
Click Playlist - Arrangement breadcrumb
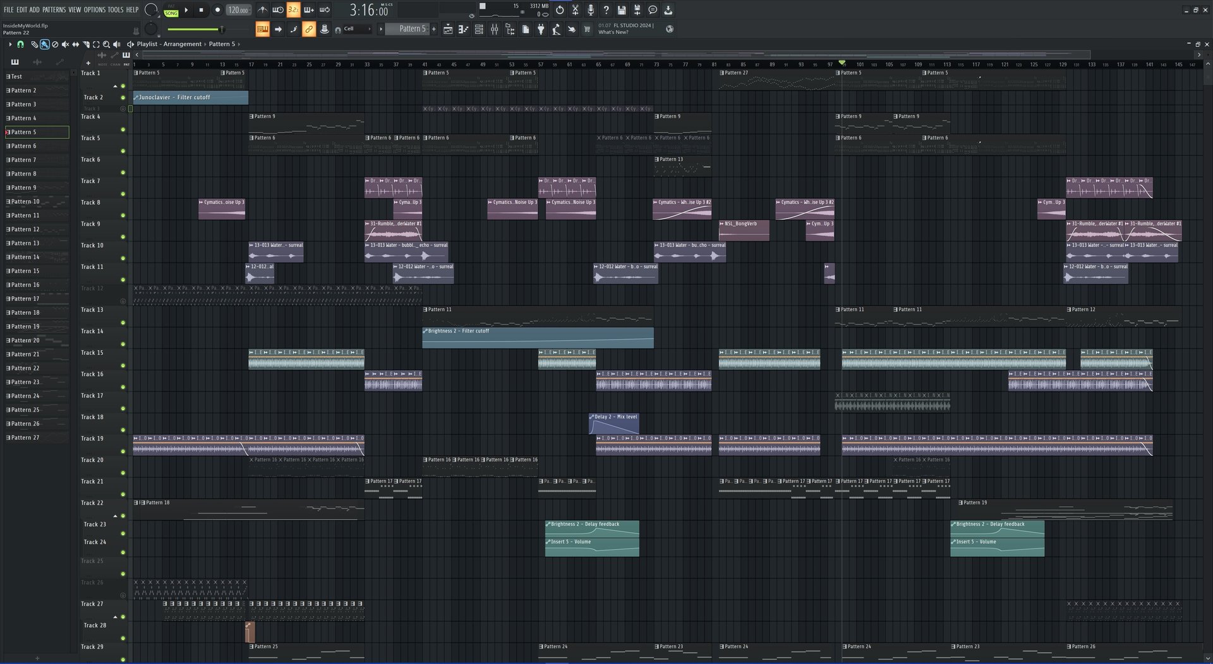click(169, 44)
